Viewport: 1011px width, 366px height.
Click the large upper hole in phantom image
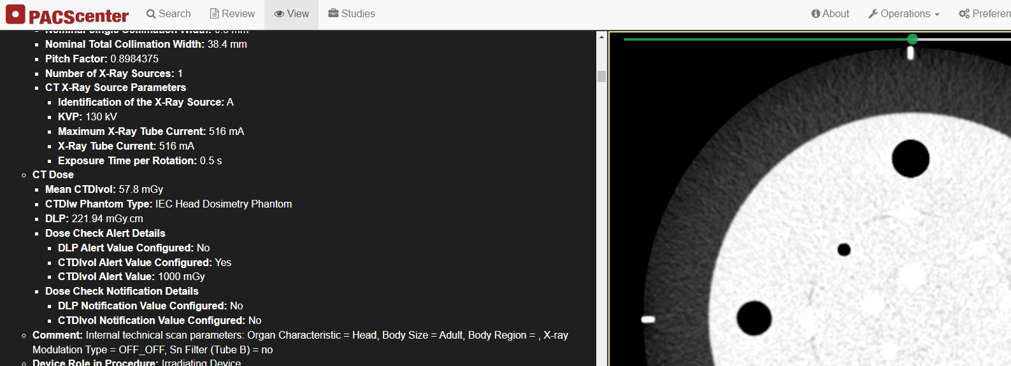[x=910, y=158]
